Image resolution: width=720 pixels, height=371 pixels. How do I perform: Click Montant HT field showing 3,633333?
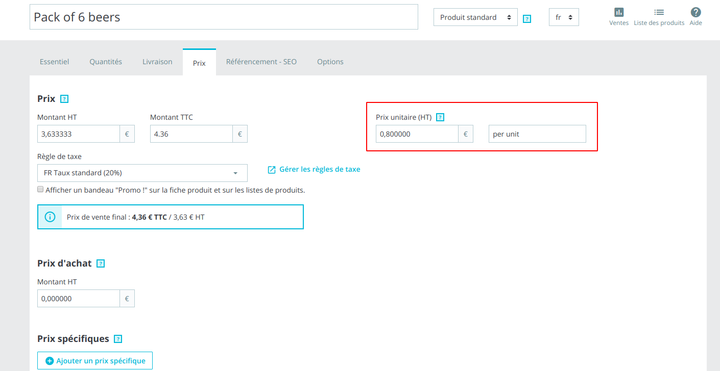coord(79,134)
